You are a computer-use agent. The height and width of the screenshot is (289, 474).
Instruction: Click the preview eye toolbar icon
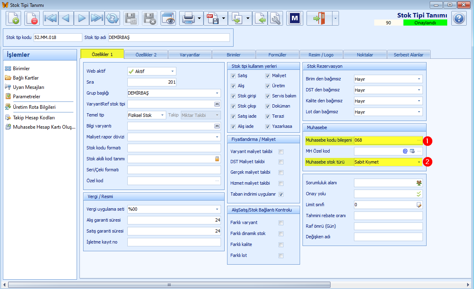[168, 18]
